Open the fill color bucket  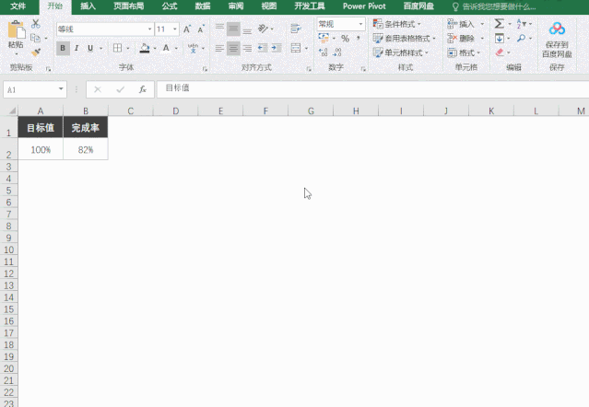pos(145,48)
